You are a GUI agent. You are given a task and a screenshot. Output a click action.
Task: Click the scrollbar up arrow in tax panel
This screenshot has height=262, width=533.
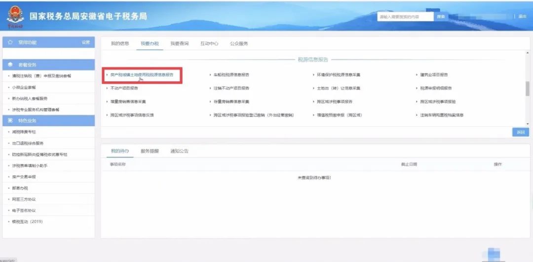528,53
